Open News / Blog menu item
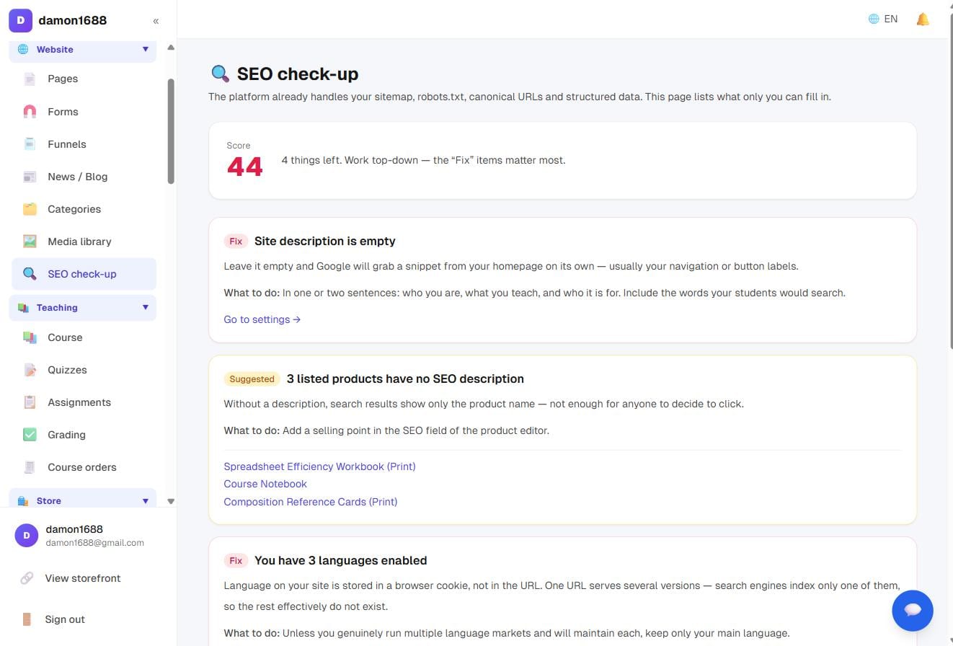 tap(84, 177)
